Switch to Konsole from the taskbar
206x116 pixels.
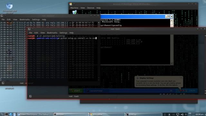pyautogui.click(x=71, y=115)
